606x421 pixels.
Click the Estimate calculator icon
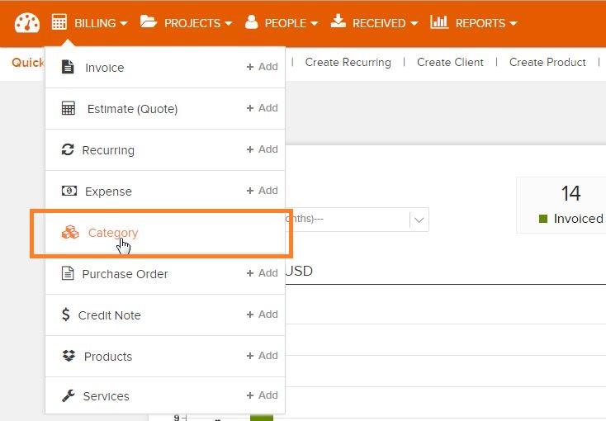coord(69,109)
